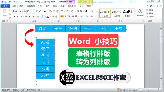This screenshot has width=164, height=92.
Task: Expand the Styles gallery More arrow
Action: [x=135, y=16]
